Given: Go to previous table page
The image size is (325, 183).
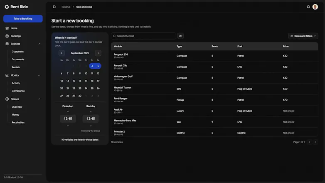Looking at the screenshot, I should pyautogui.click(x=310, y=142).
